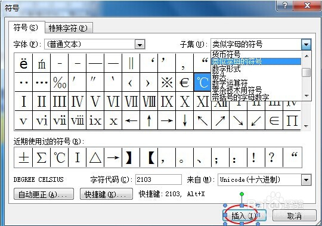Select the per mille ‰ symbol
The image size is (322, 226).
pyautogui.click(x=60, y=82)
